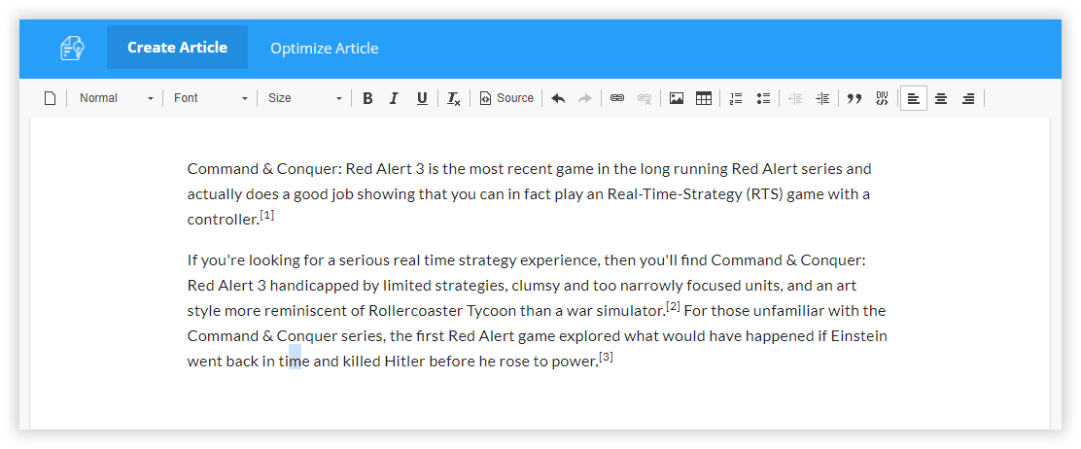Click the word 'controller.' in first paragraph

point(224,220)
